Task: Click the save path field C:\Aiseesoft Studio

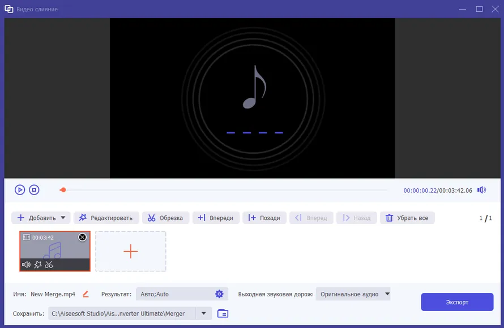Action: [x=122, y=313]
